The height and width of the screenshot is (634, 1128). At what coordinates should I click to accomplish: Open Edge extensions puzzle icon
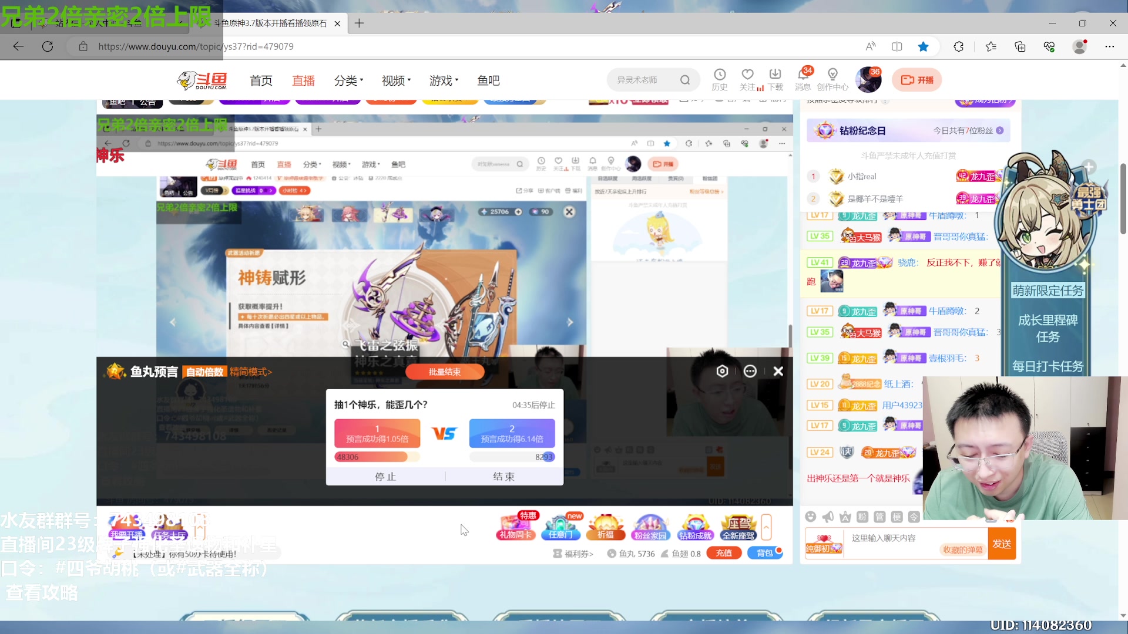(959, 46)
